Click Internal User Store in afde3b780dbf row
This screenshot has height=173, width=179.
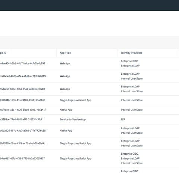click(132, 91)
